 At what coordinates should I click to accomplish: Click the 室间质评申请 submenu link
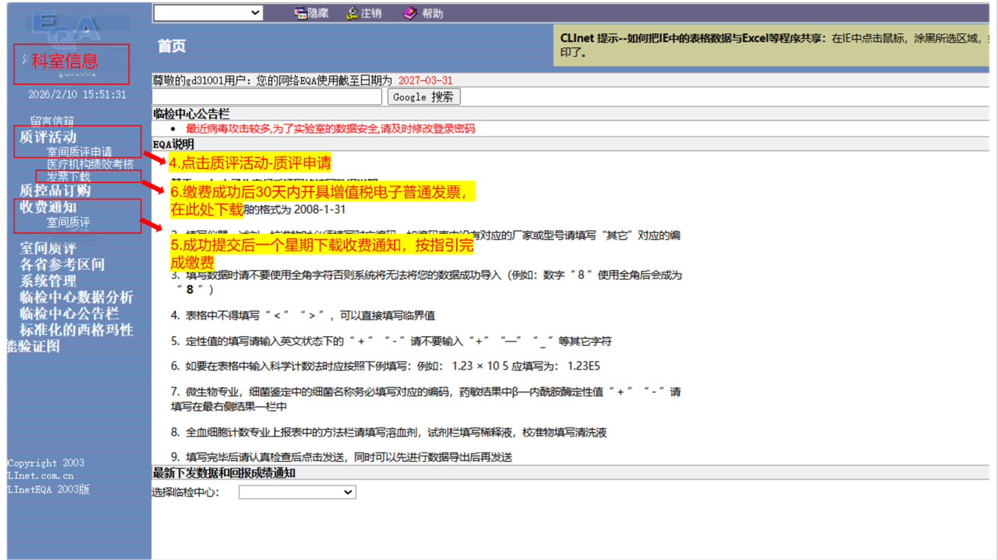click(x=79, y=152)
